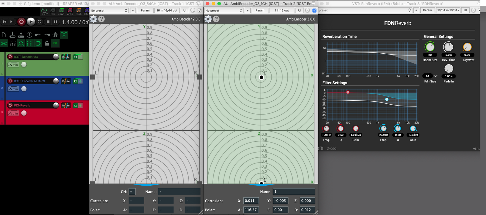Click the undo arrow in REAPER toolbar

tap(38, 35)
